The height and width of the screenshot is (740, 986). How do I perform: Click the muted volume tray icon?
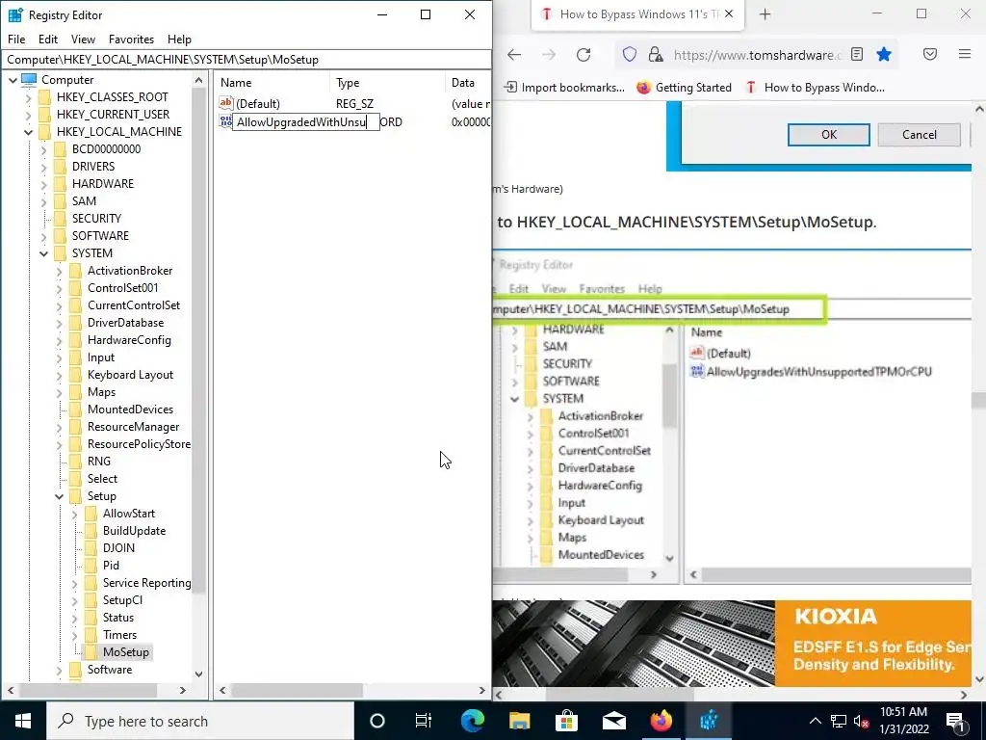click(x=861, y=721)
